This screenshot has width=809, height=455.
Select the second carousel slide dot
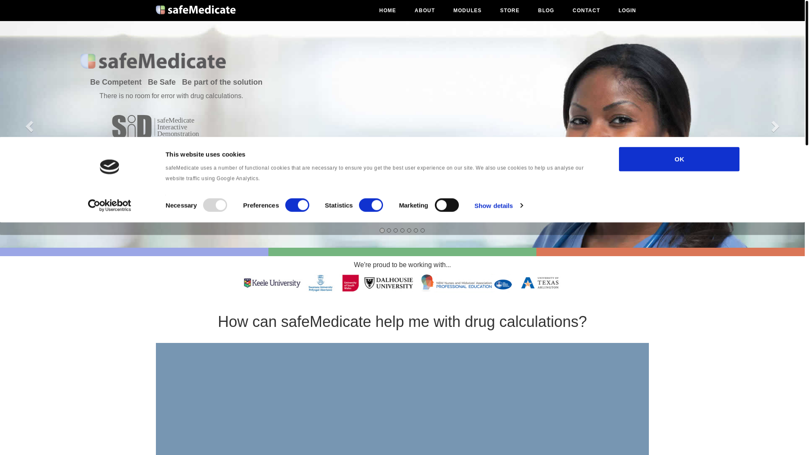tap(389, 230)
